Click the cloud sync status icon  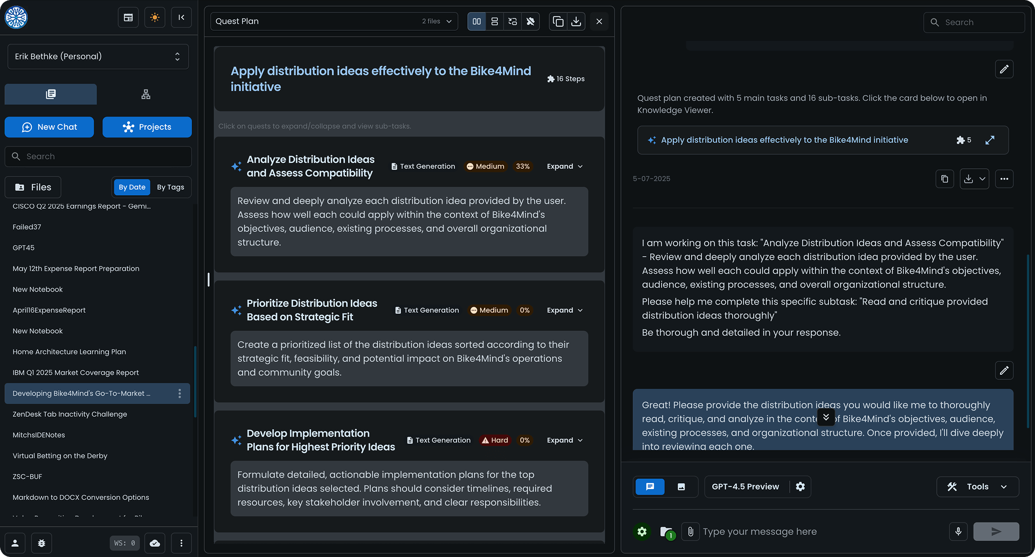(x=155, y=543)
